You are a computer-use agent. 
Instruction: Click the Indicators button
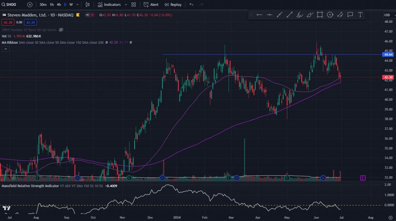point(109,5)
